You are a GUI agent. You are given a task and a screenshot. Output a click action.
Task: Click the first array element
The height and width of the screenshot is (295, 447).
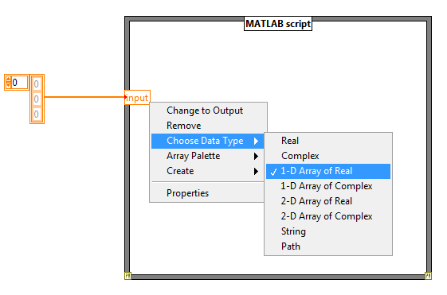[37, 84]
